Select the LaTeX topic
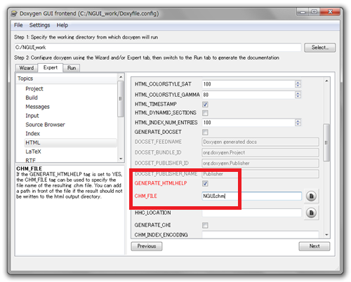This screenshot has height=282, width=351. (x=33, y=152)
